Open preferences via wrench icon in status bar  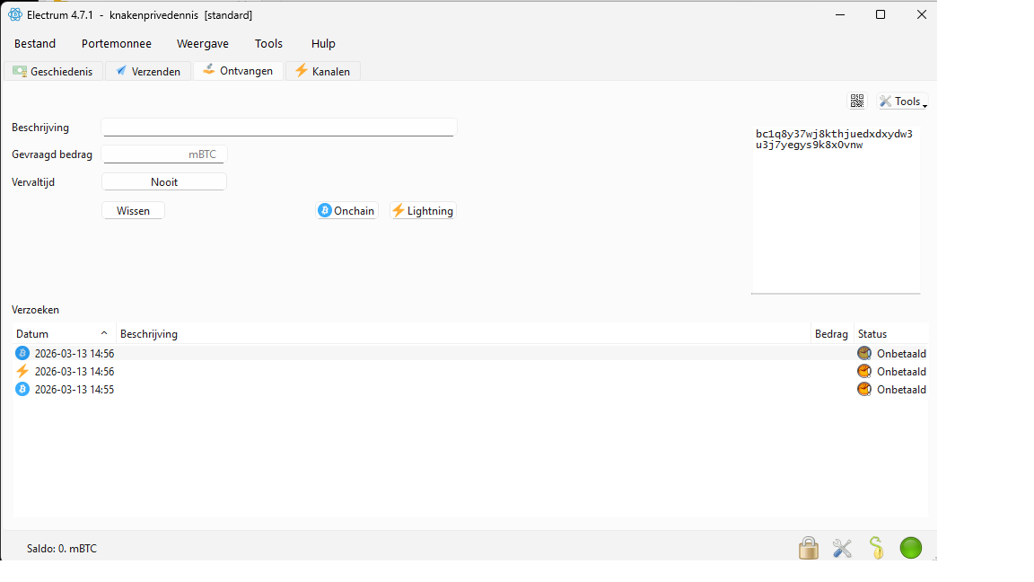842,548
